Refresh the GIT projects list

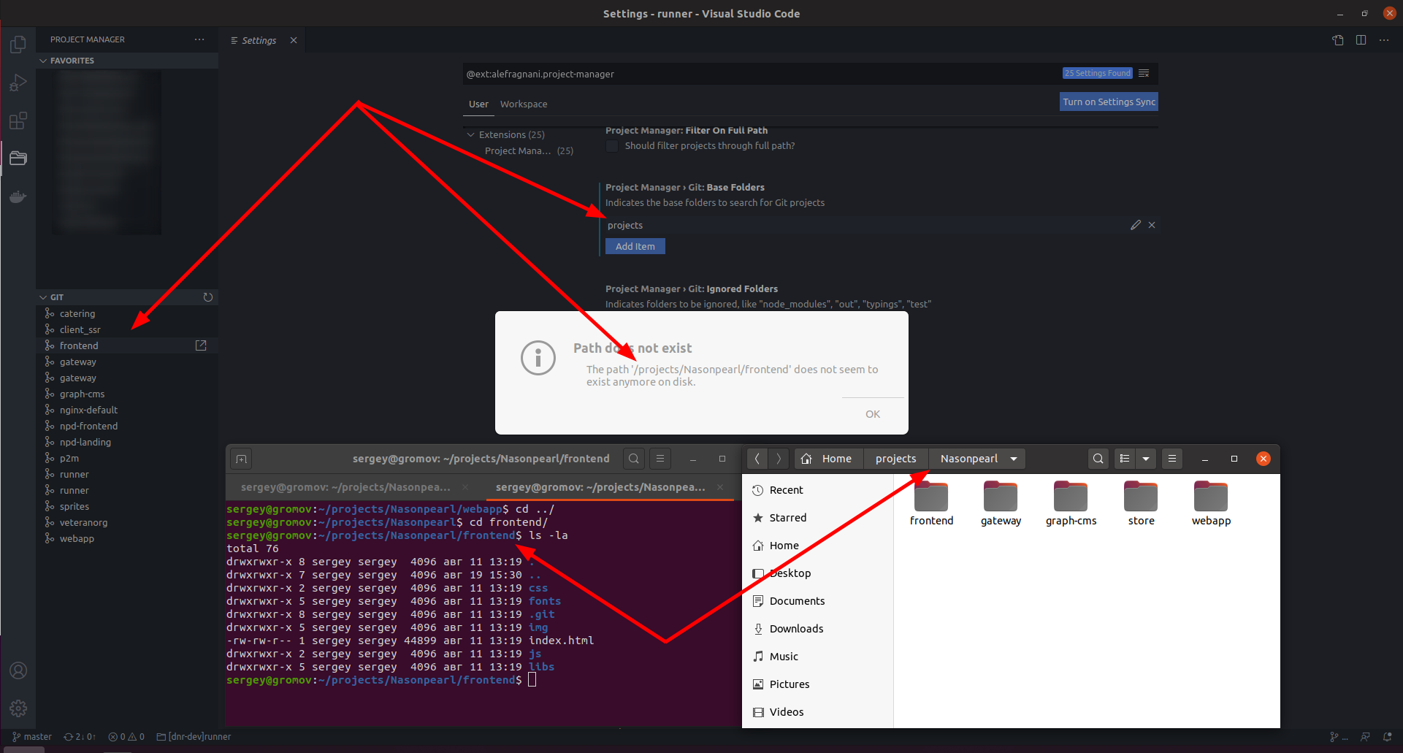click(208, 297)
